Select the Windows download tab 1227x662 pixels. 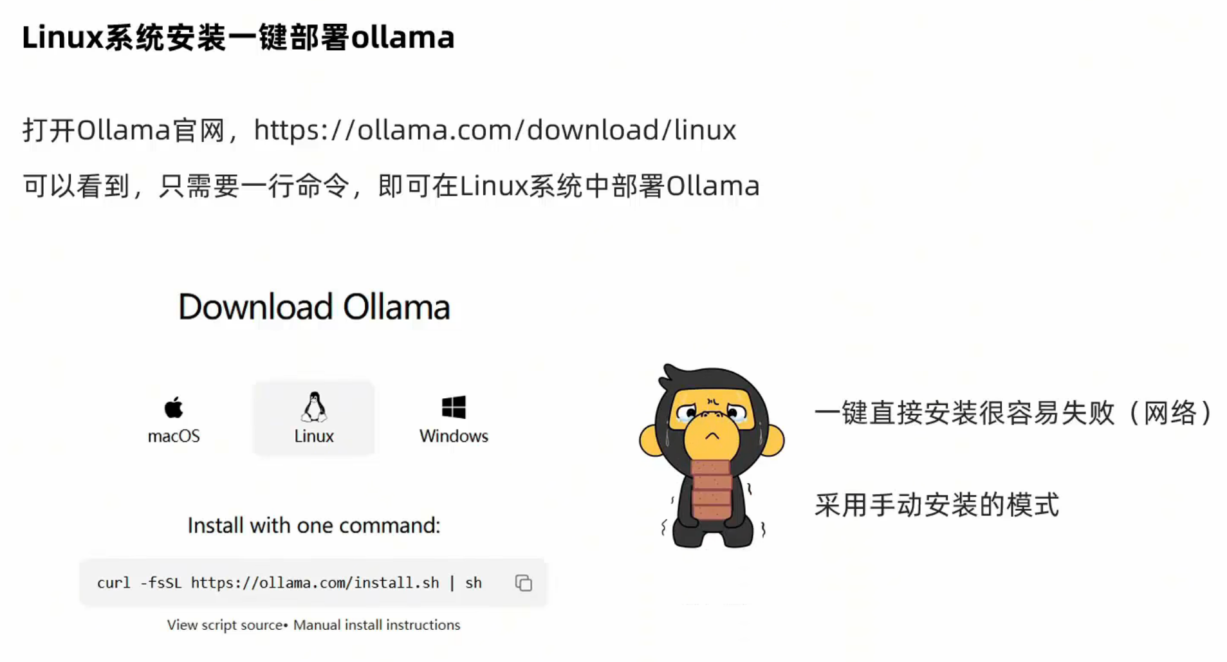click(x=454, y=419)
